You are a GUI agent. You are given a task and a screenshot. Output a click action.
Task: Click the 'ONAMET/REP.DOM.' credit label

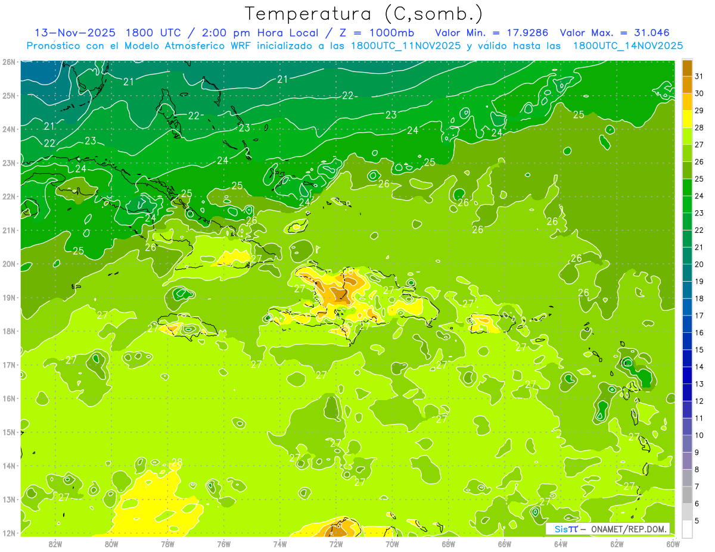click(629, 529)
